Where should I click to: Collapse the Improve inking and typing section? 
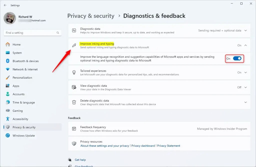(x=245, y=45)
